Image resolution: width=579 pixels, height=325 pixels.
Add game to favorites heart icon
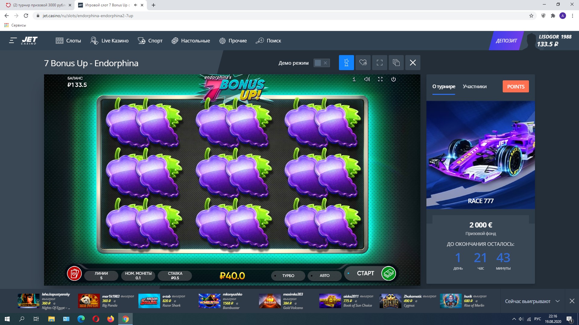(x=363, y=63)
